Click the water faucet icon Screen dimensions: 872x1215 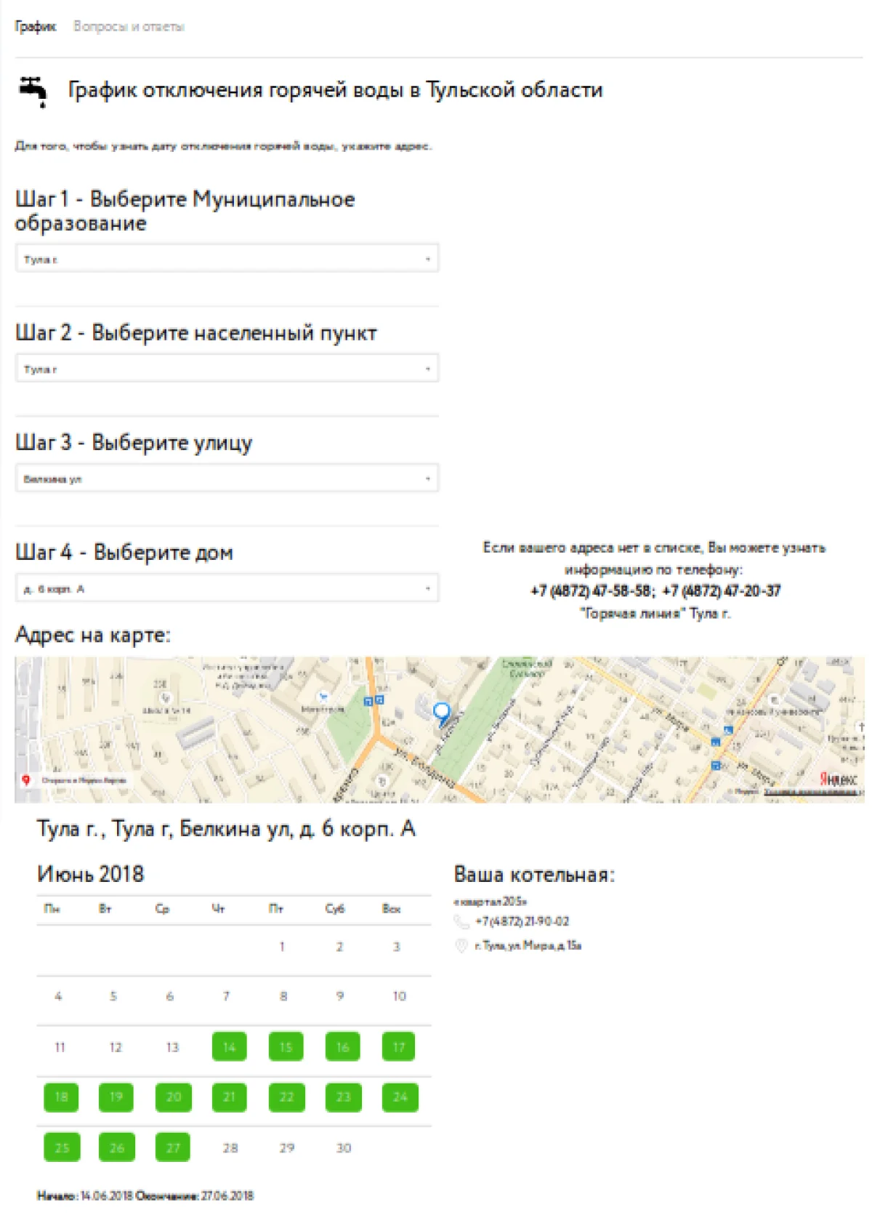click(x=33, y=91)
